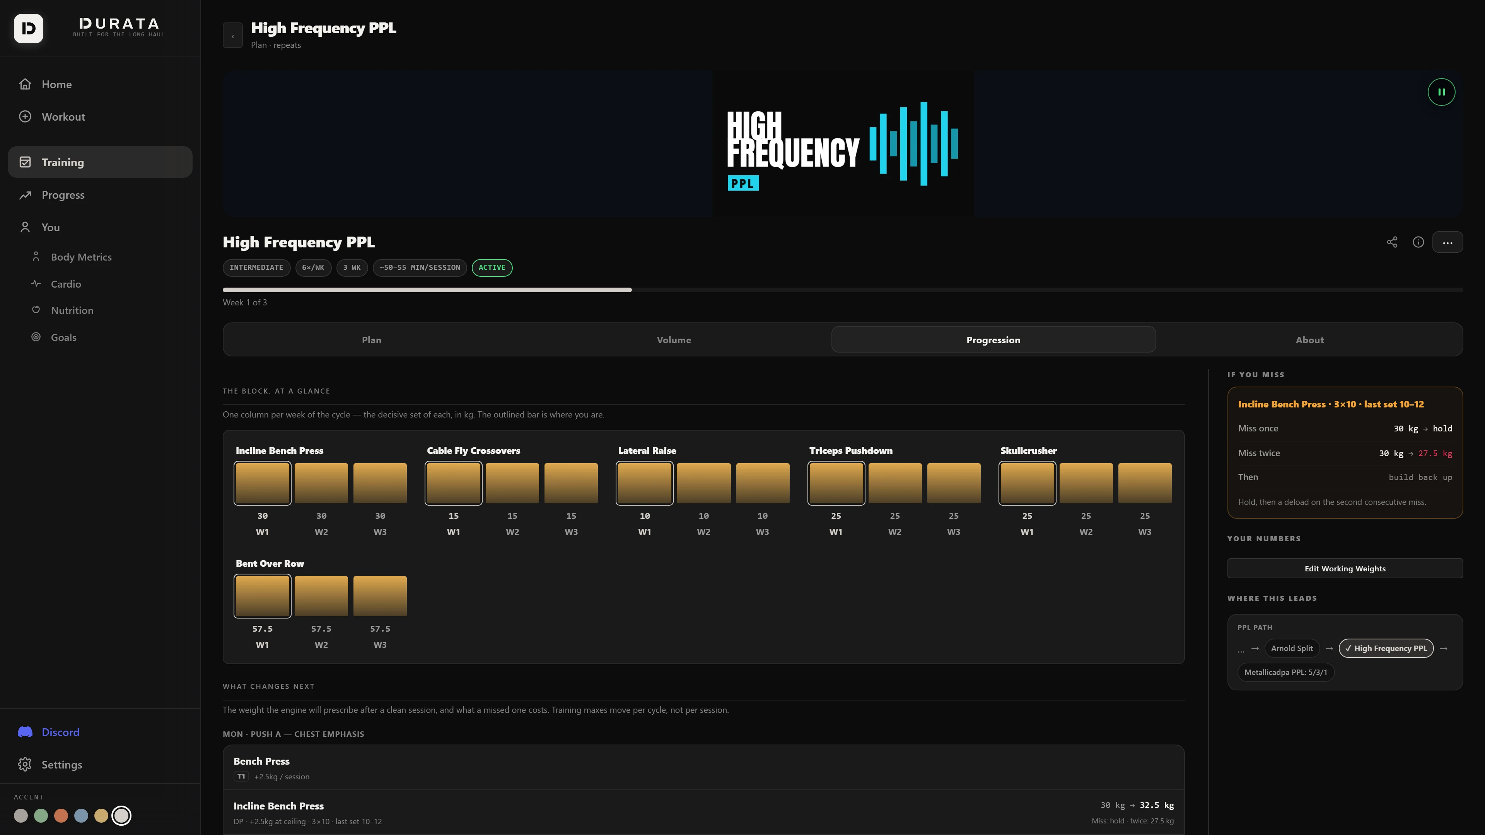The image size is (1485, 835).
Task: Click Edit Working Weights
Action: coord(1345,568)
